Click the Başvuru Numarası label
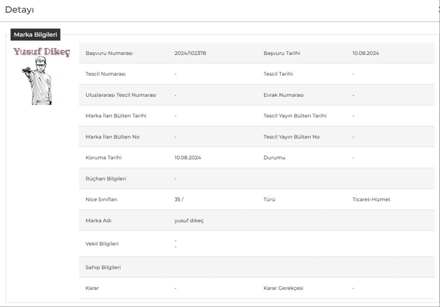Viewport: 440px width, 307px height. pos(109,53)
